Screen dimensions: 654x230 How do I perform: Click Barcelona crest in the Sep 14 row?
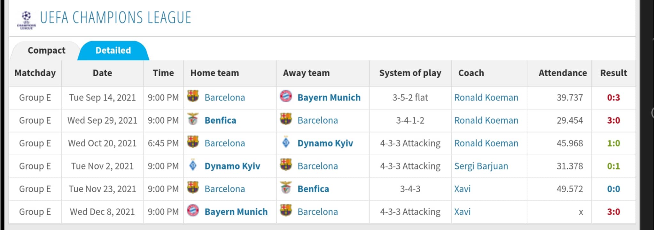pyautogui.click(x=193, y=96)
